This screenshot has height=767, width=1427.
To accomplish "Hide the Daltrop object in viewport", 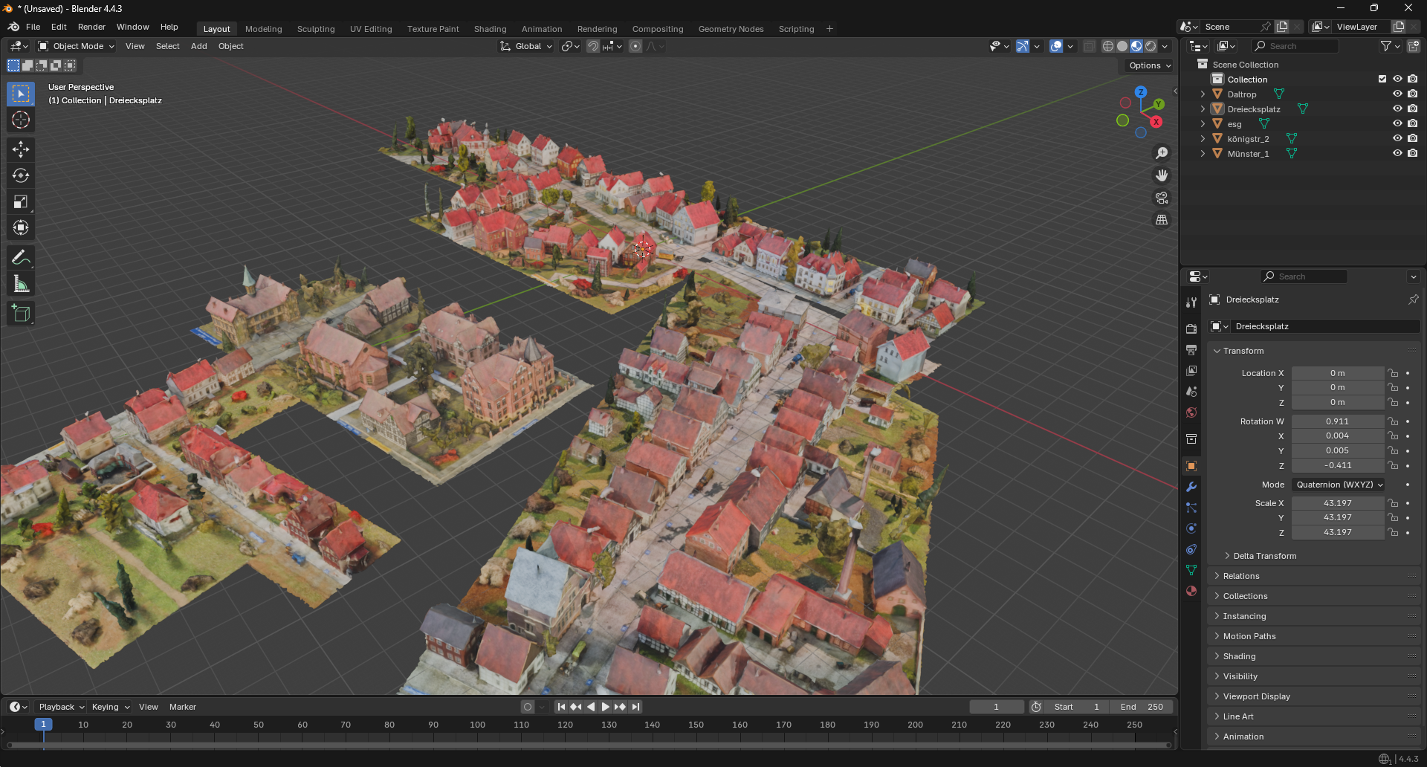I will pos(1397,94).
